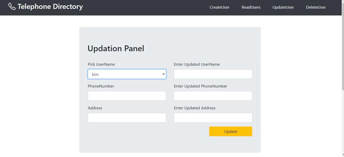
Task: Focus the Enter Updated Address field
Action: [x=213, y=117]
